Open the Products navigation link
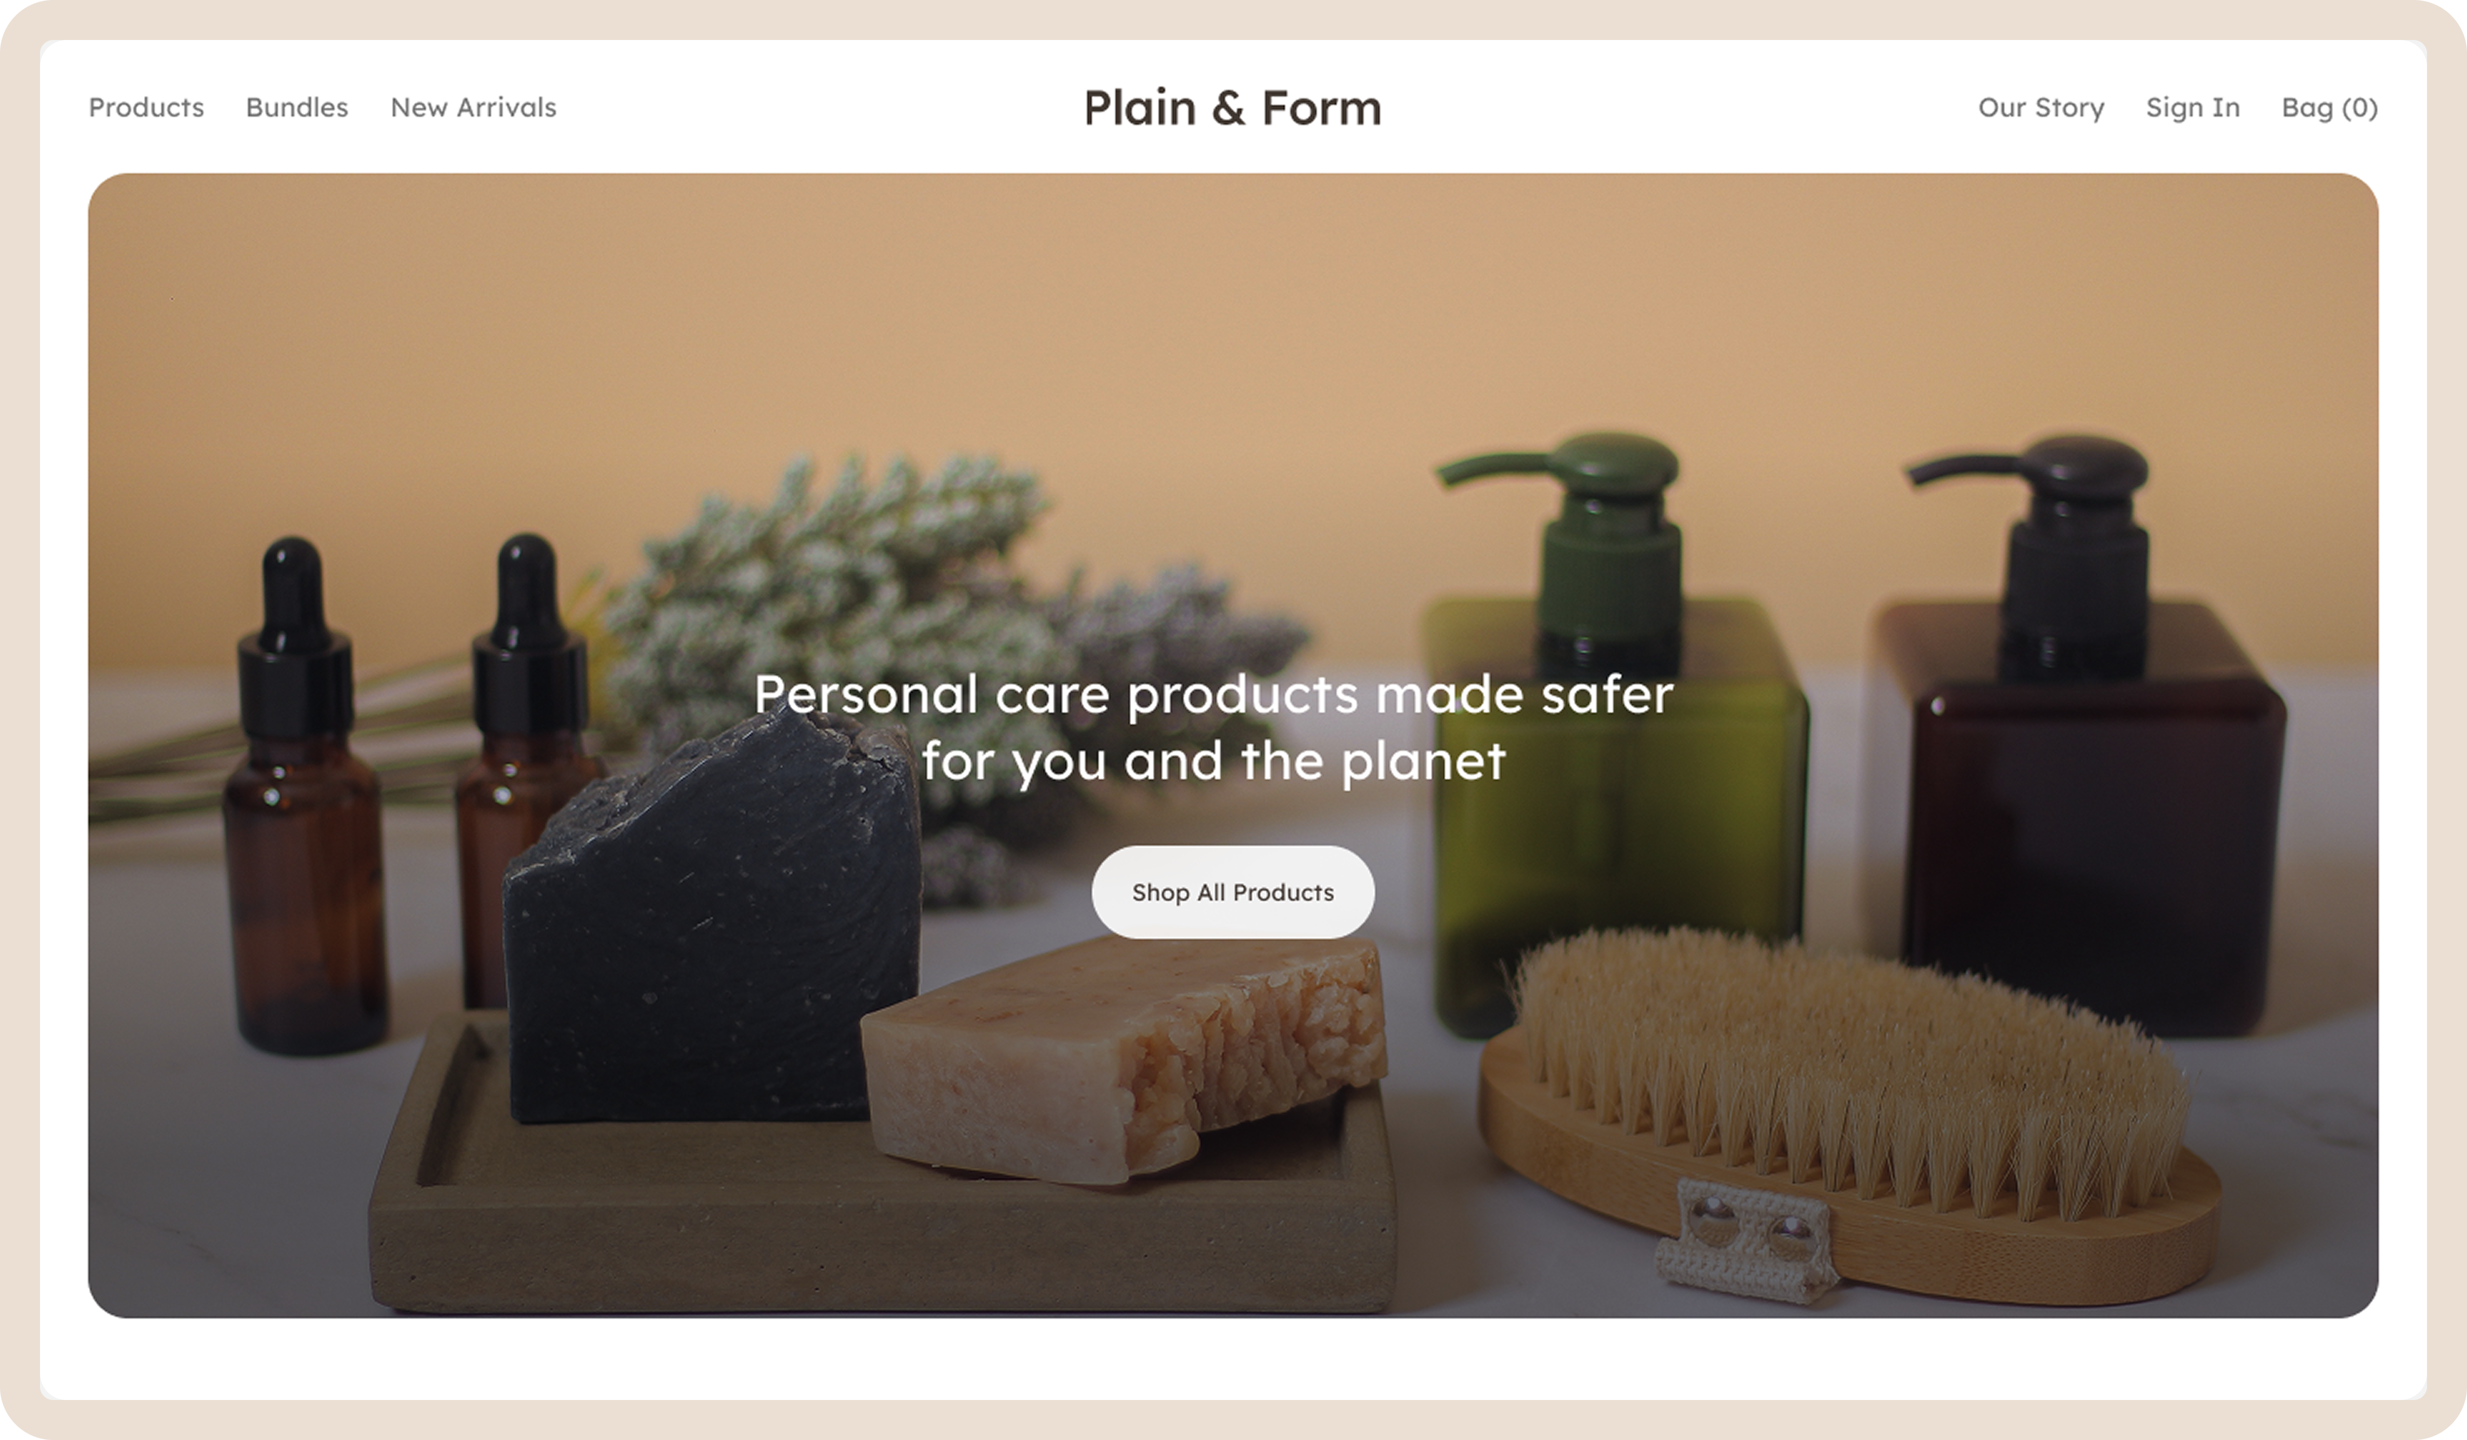 146,108
